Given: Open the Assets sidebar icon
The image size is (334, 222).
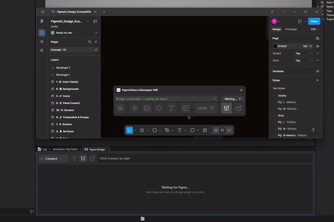Looking at the screenshot, I should coord(42,42).
